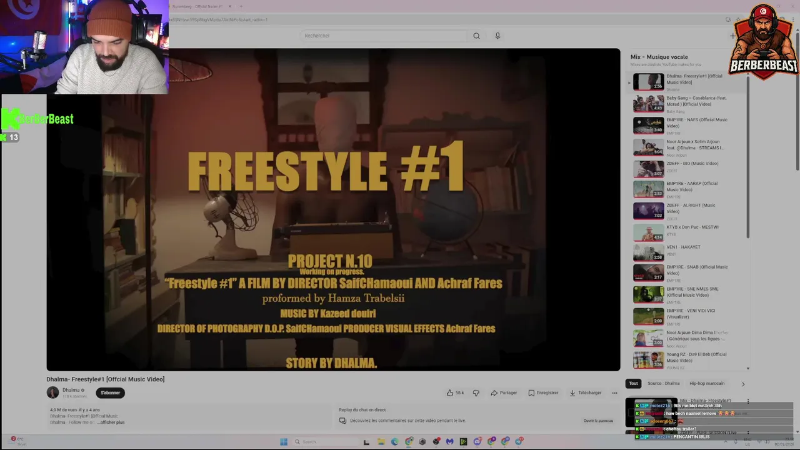800x450 pixels.
Task: Open the Discord icon in the taskbar
Action: [477, 442]
